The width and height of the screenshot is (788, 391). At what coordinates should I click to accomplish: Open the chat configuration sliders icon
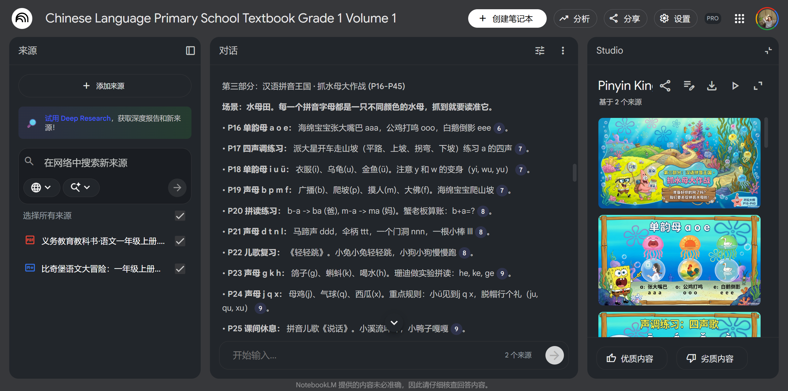pyautogui.click(x=540, y=50)
